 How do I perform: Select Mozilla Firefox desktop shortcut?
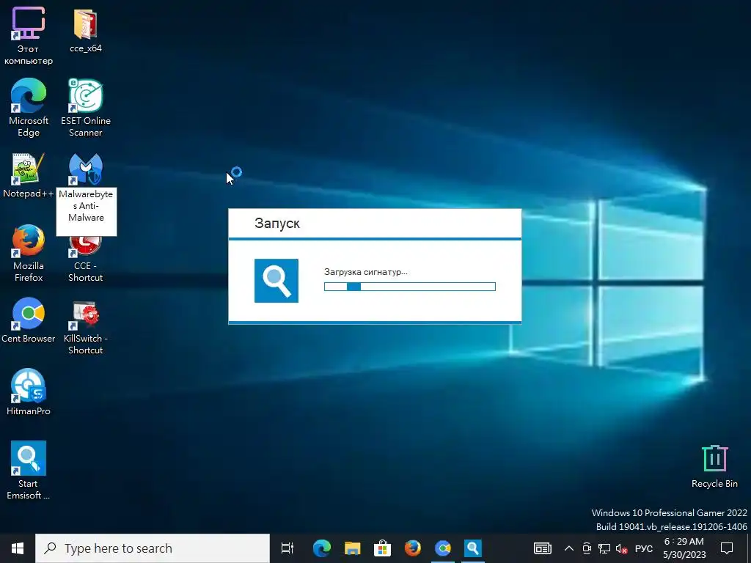click(x=29, y=253)
